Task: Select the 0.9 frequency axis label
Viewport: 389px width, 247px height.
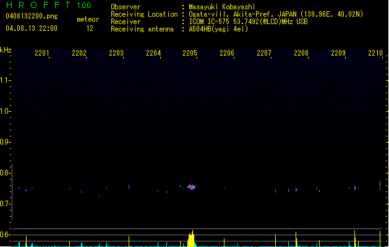Action: click(6, 142)
